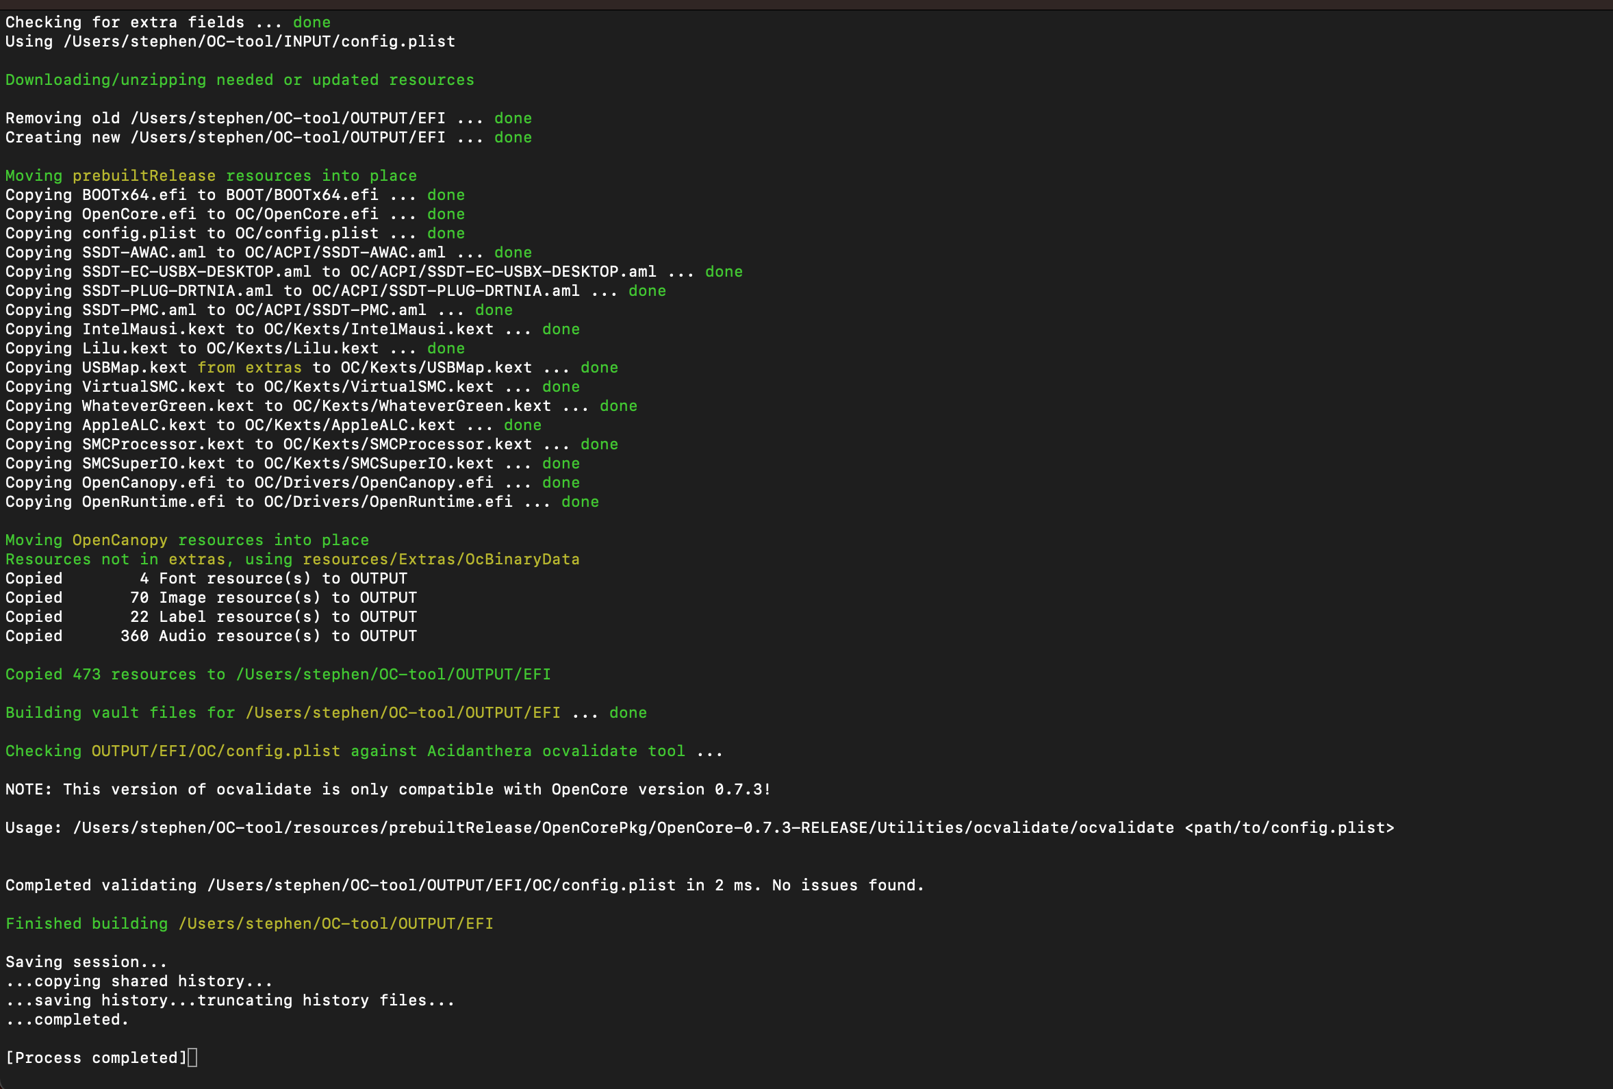
Task: Click the 'Building vault files' line
Action: (x=326, y=712)
